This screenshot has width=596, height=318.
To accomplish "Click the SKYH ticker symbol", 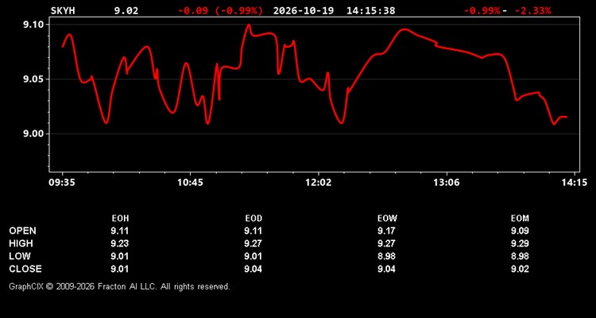I will (63, 10).
